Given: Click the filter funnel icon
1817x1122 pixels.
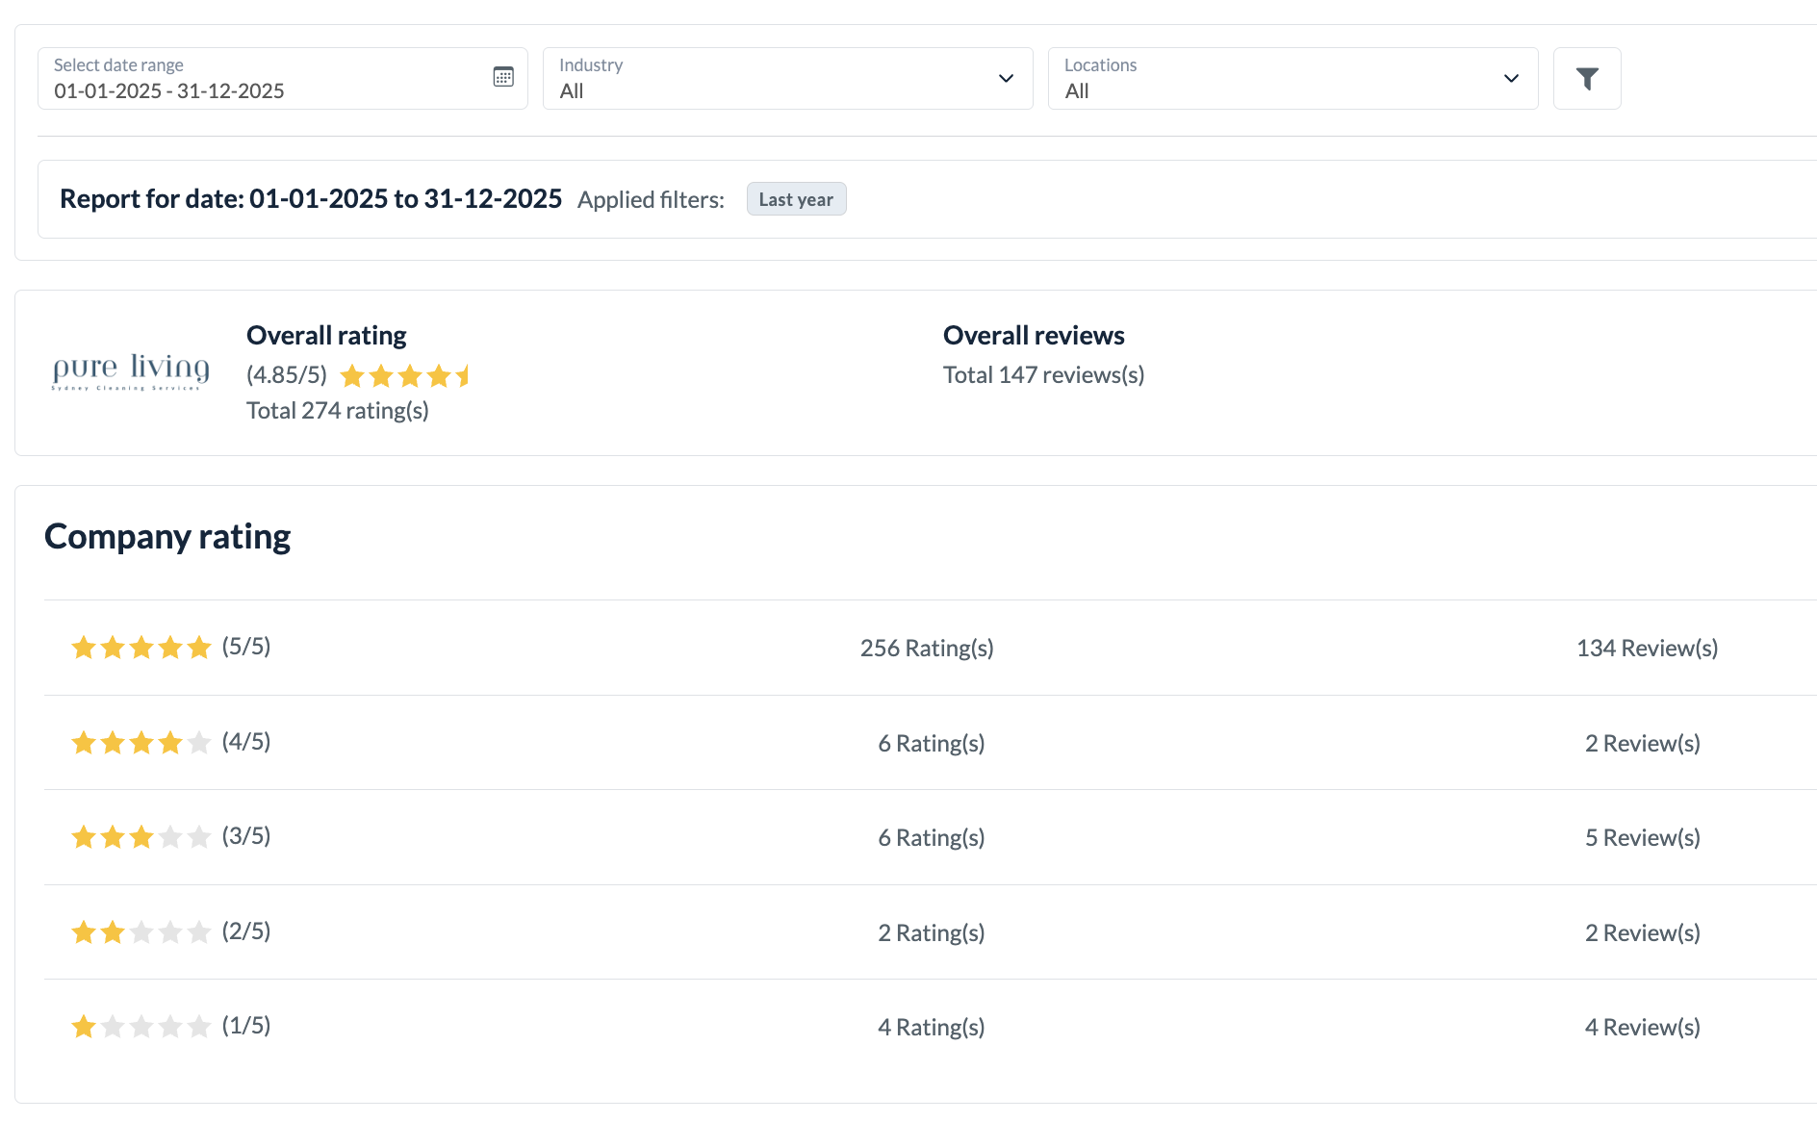Looking at the screenshot, I should [1587, 78].
